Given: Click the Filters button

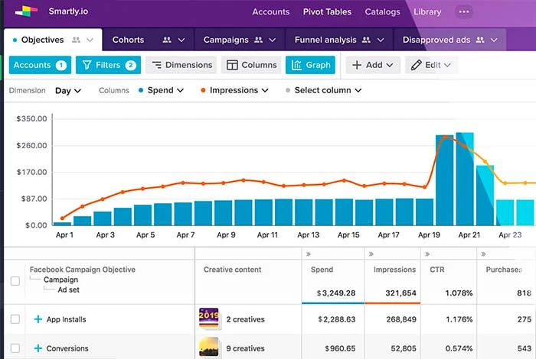Looking at the screenshot, I should coord(107,65).
